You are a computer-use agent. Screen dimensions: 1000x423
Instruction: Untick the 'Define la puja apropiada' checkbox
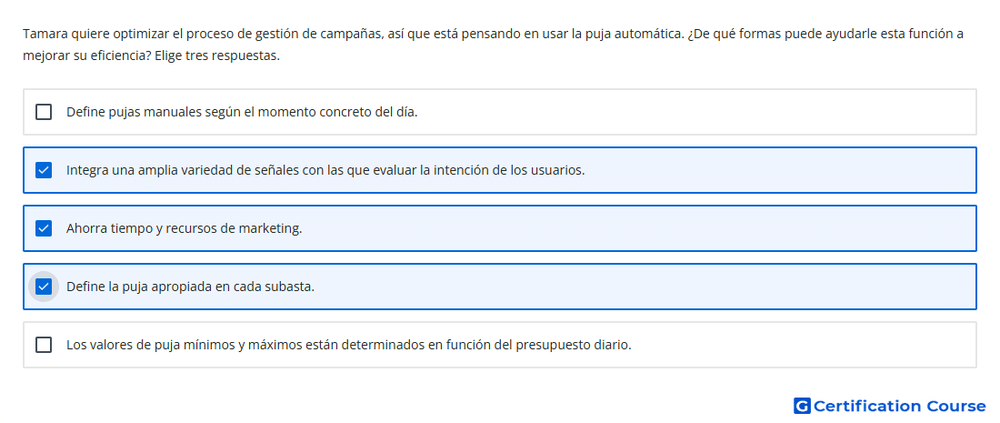tap(44, 287)
